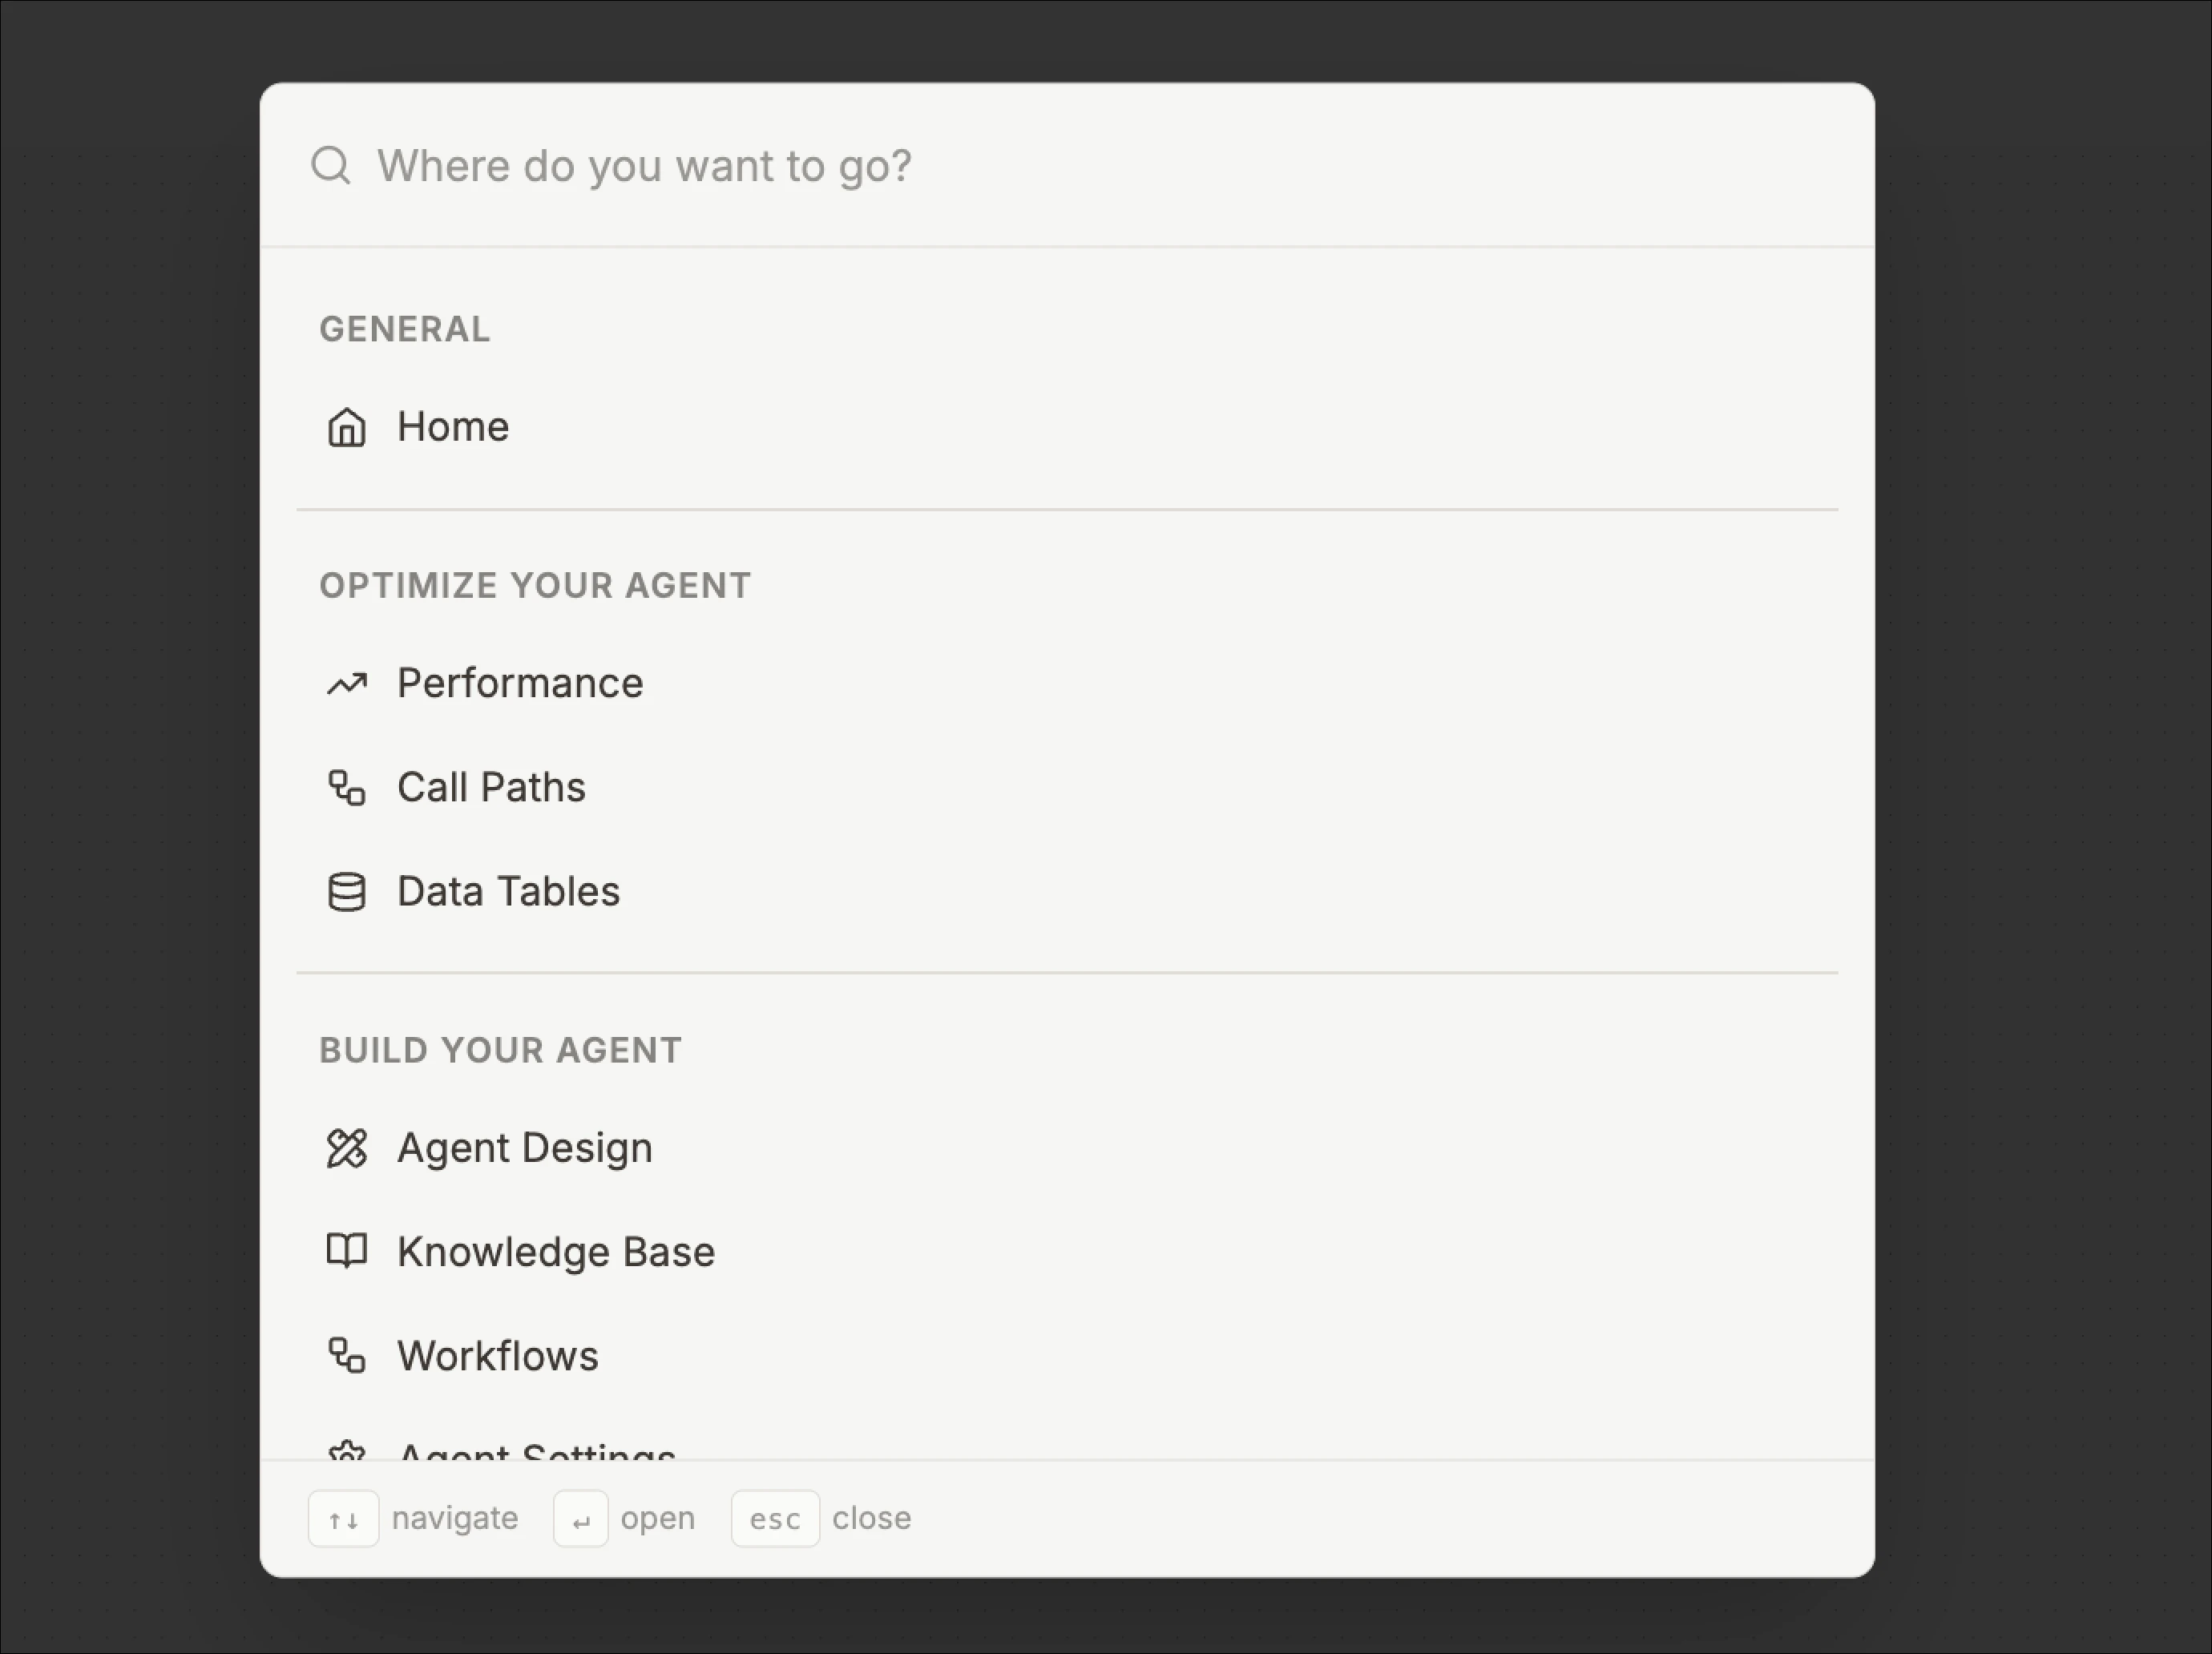The image size is (2212, 1654).
Task: Select Performance under Optimize Your Agent
Action: point(519,684)
